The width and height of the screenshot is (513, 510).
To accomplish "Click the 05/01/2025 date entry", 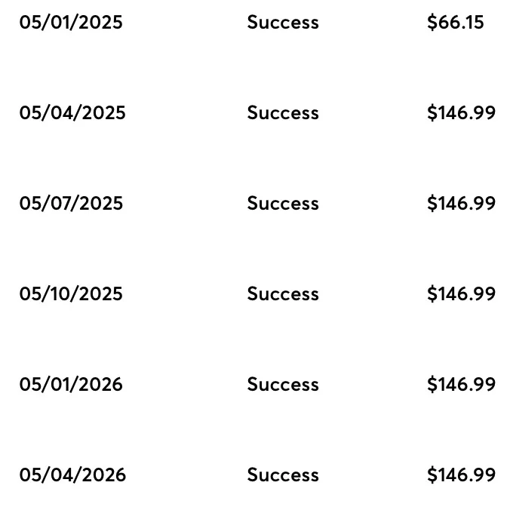I will tap(71, 23).
